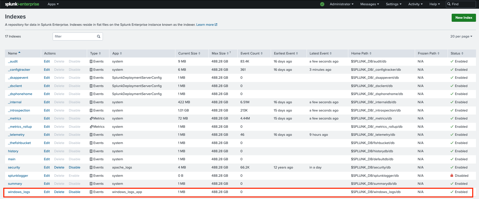The image size is (479, 199).
Task: Open the Settings menu
Action: tap(394, 4)
